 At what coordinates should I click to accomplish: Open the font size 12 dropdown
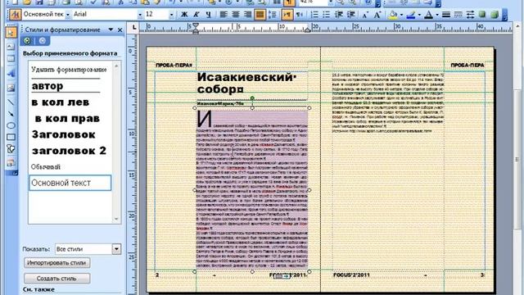[171, 15]
